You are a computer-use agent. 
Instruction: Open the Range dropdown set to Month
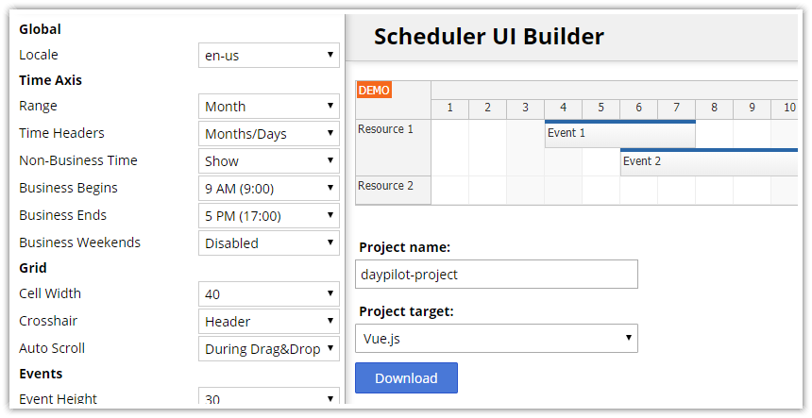point(269,107)
